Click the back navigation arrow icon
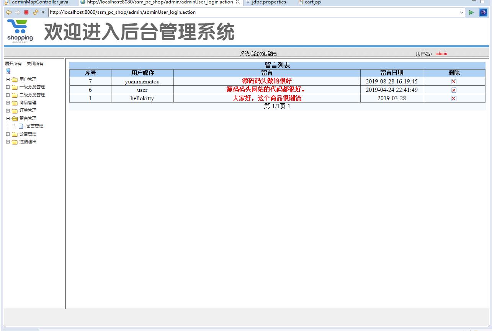 (x=8, y=12)
